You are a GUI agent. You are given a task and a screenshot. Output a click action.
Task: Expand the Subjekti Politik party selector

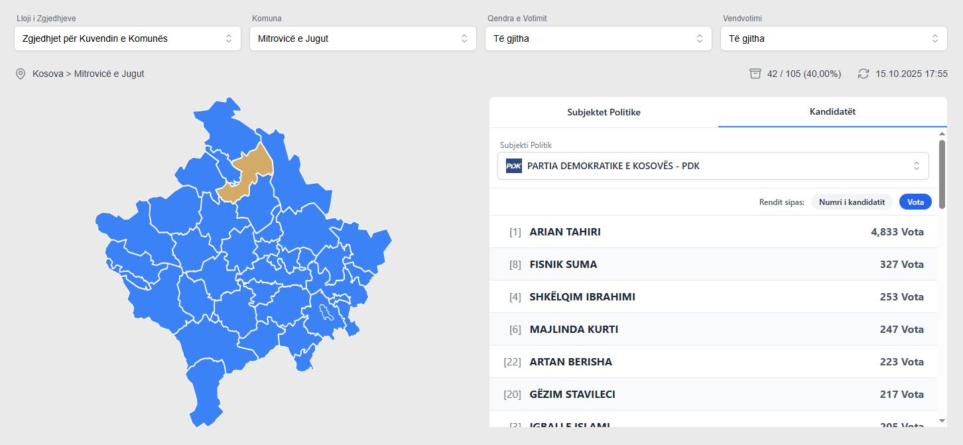pyautogui.click(x=713, y=166)
